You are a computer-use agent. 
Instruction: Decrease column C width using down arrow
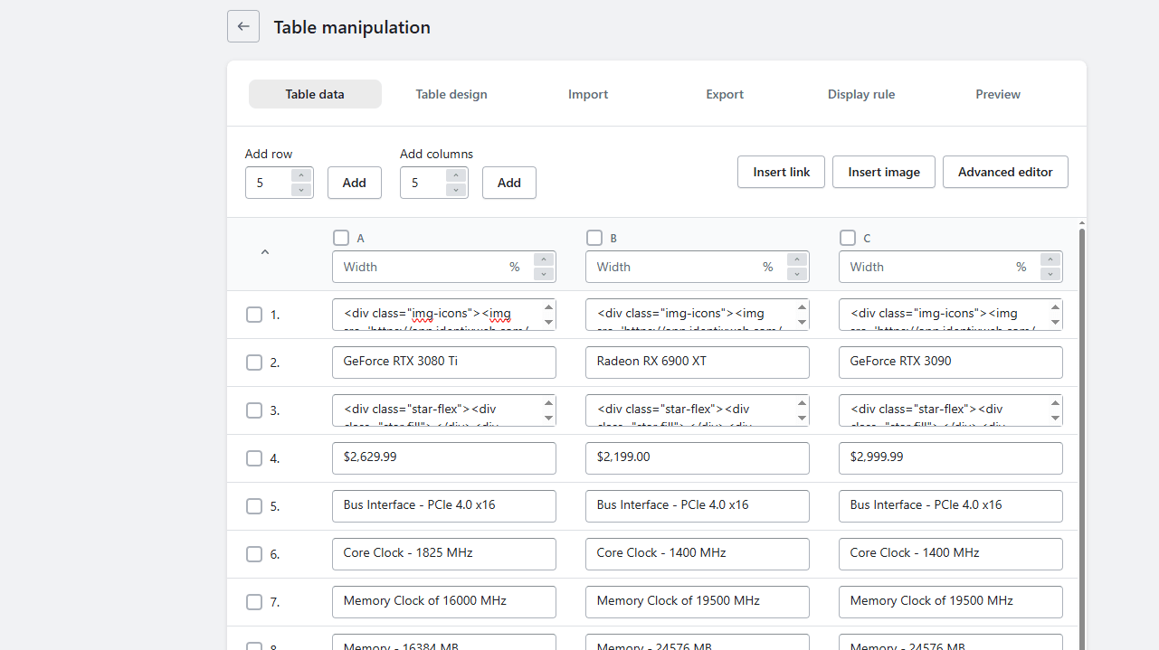[x=1050, y=274]
